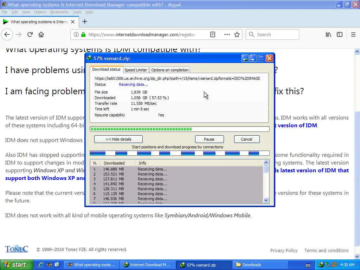360x270 pixels.
Task: Select connection row 3 with 127.811 MB
Action: 176,179
